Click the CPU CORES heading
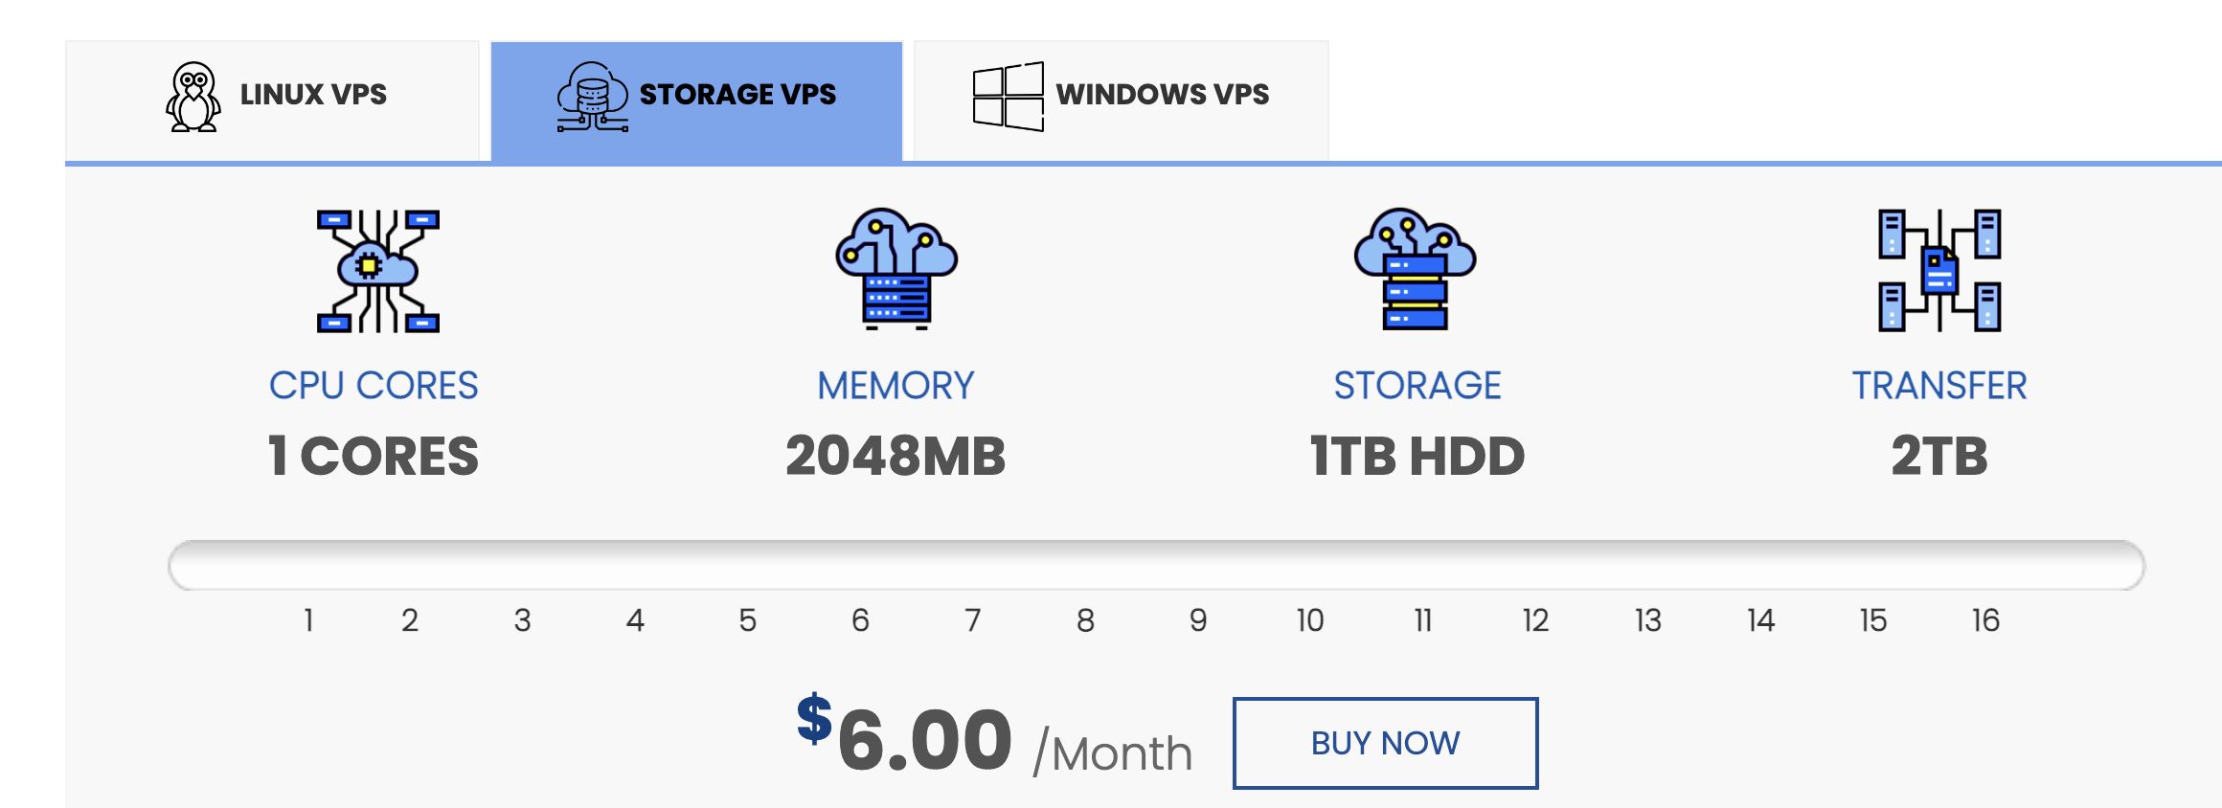2222x808 pixels. [374, 386]
